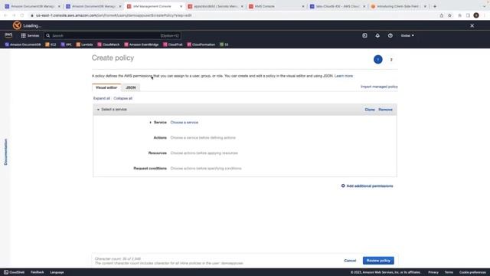This screenshot has width=490, height=276.
Task: Reload the page with the browser refresh icon
Action: click(22, 15)
